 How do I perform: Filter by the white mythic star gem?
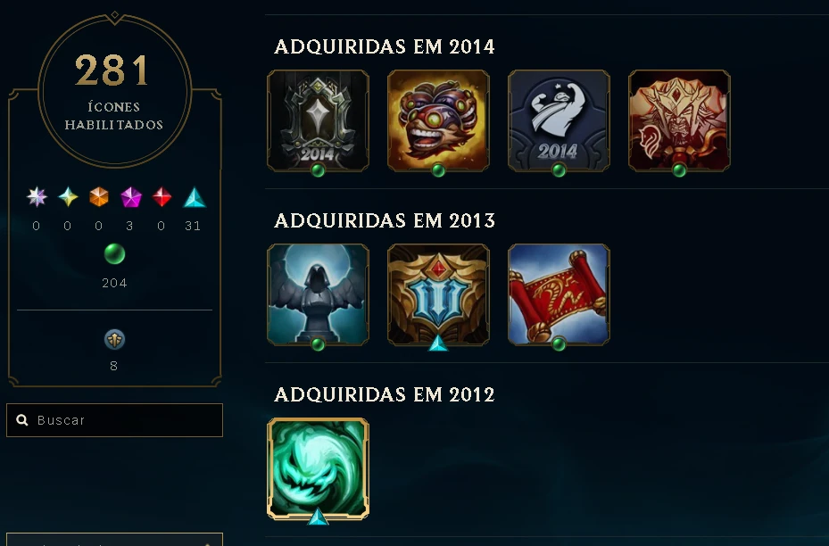(x=37, y=197)
